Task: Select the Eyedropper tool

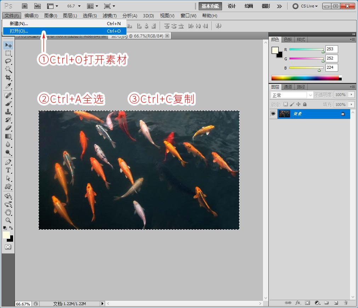Action: 8,86
